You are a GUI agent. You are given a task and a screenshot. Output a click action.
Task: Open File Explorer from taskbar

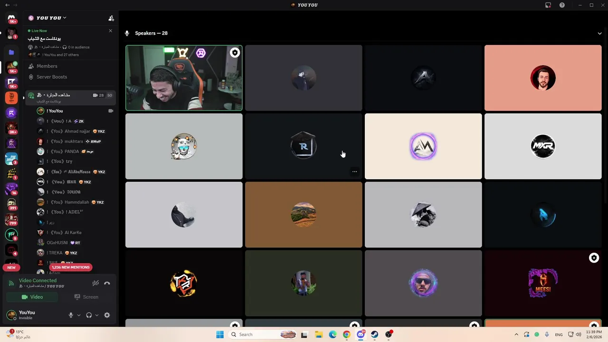pyautogui.click(x=319, y=334)
